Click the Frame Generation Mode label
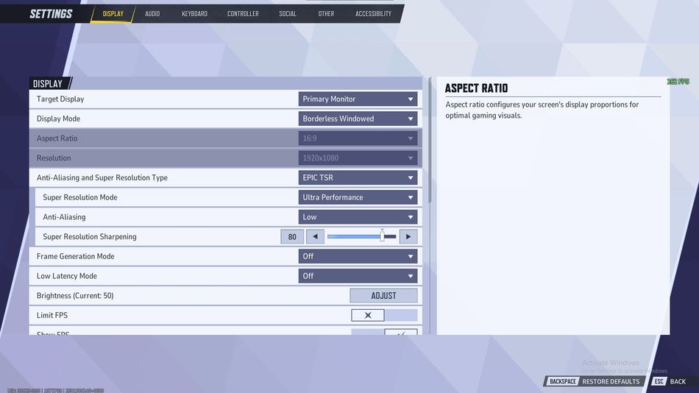The width and height of the screenshot is (699, 393). coord(75,256)
